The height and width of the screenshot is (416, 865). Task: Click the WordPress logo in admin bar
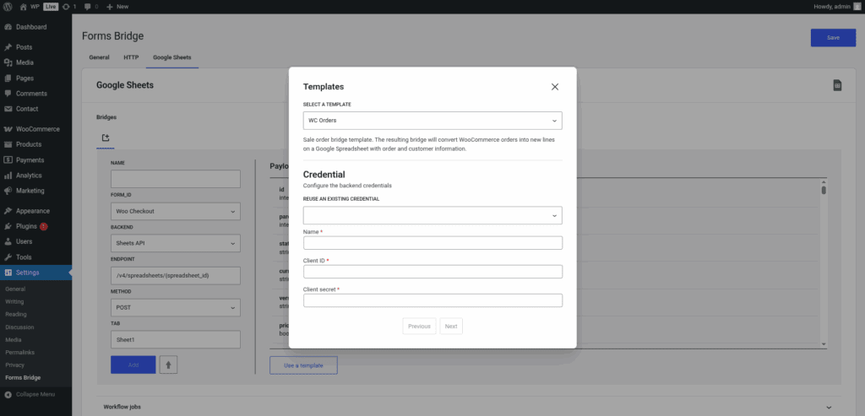click(x=7, y=7)
